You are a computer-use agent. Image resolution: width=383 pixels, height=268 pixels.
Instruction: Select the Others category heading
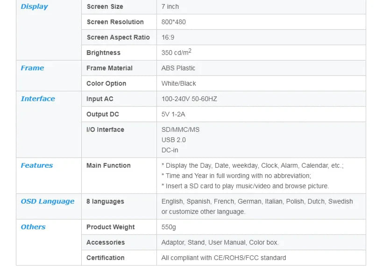coord(33,227)
